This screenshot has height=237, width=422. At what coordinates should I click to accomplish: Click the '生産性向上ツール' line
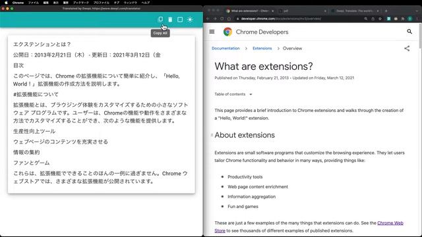[x=34, y=131]
